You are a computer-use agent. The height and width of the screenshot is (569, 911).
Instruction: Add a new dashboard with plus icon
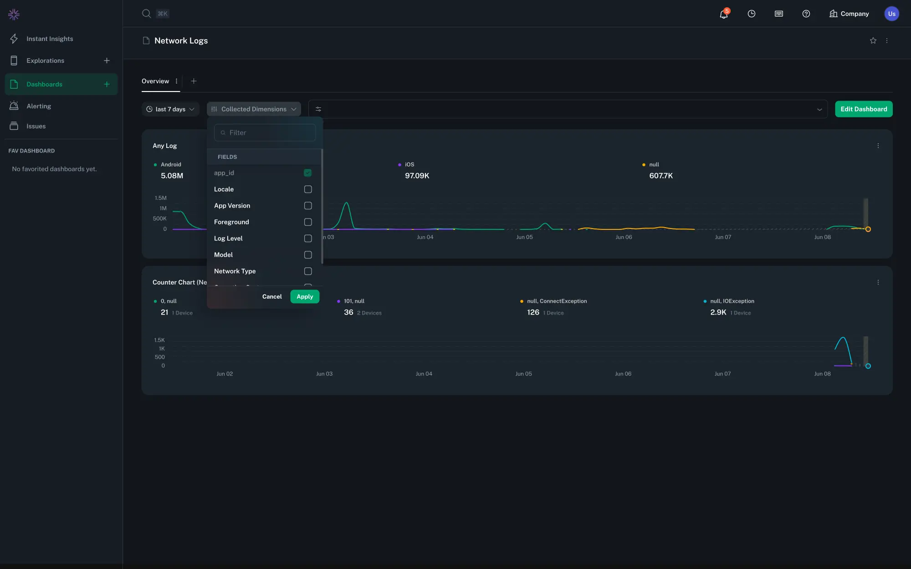[107, 84]
